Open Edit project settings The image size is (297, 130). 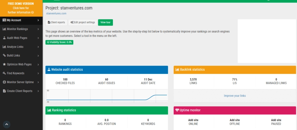pos(83,23)
